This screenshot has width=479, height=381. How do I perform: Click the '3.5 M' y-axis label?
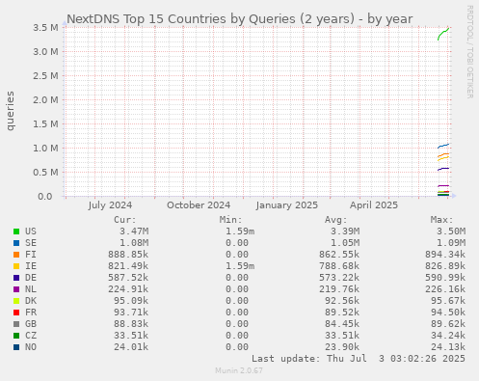coord(45,27)
